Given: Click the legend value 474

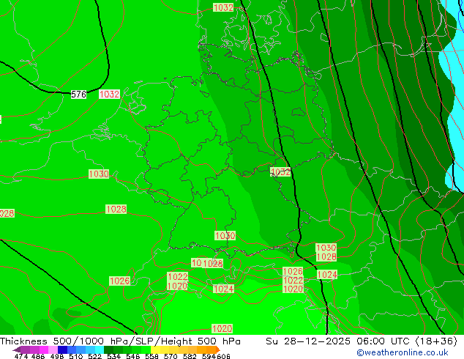Looking at the screenshot, I should click(x=21, y=356).
